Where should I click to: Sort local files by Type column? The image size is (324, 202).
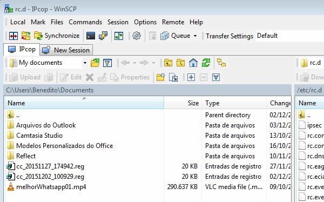(234, 103)
